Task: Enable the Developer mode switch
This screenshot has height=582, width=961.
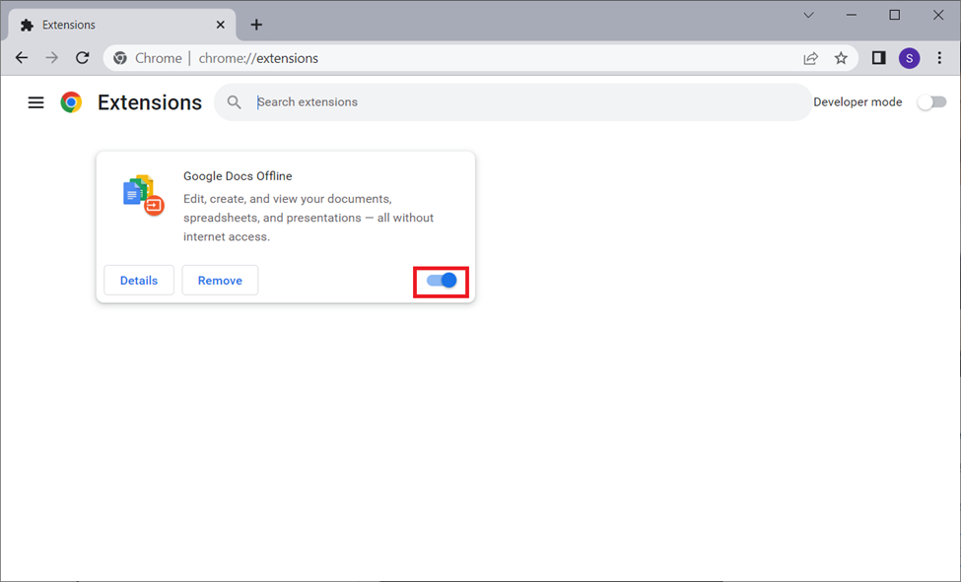Action: (931, 102)
